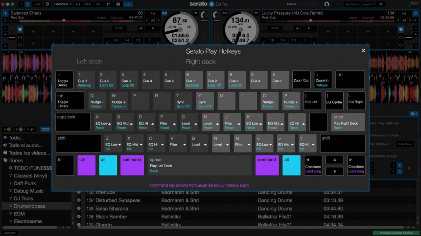Click the headphone icon next to Master

tap(327, 4)
